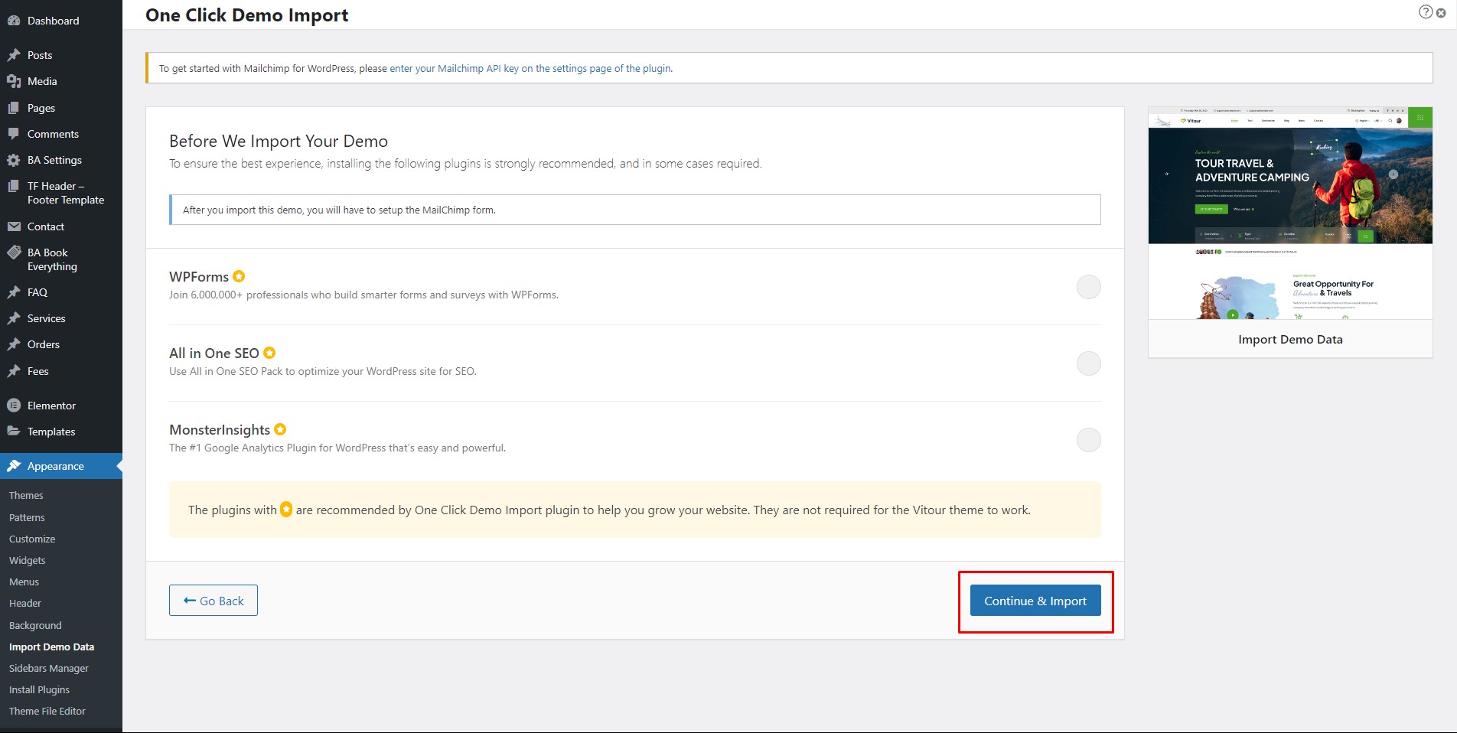Toggle the All in One SEO plugin selection
This screenshot has width=1457, height=733.
tap(1088, 363)
